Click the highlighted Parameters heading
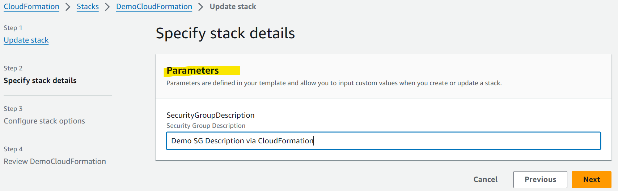This screenshot has width=618, height=191. pos(193,70)
